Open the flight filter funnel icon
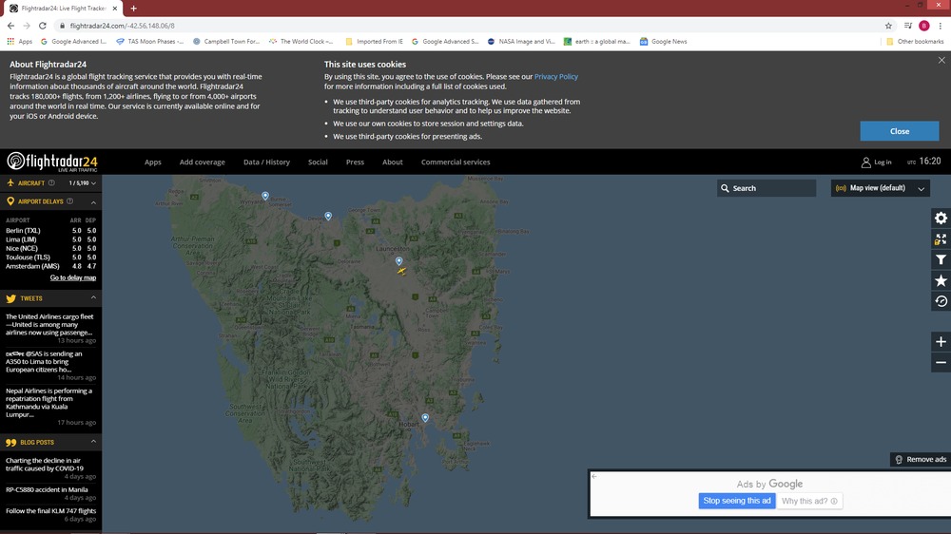The image size is (951, 534). [941, 259]
